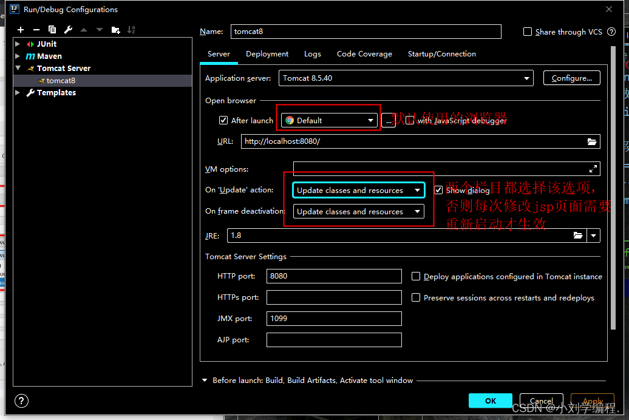Open browser selection ellipsis button
This screenshot has height=420, width=629.
coord(389,120)
